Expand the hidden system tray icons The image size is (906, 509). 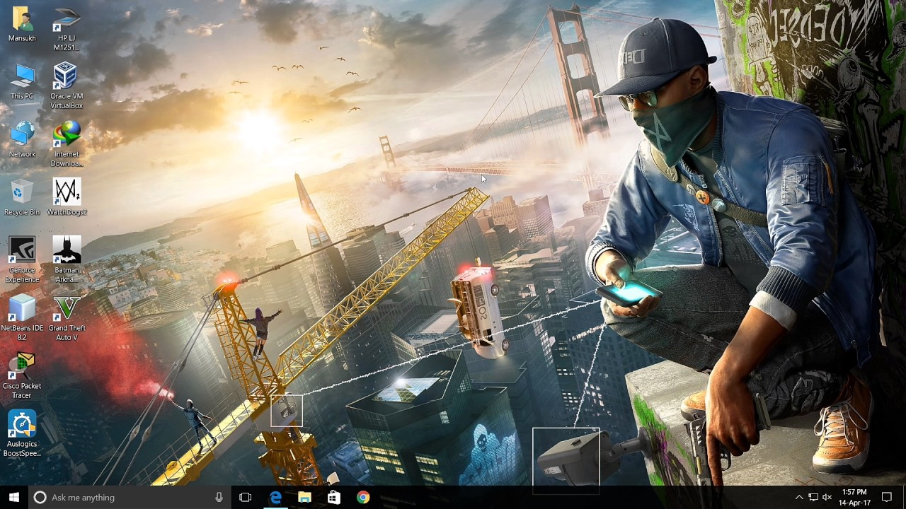pyautogui.click(x=799, y=498)
